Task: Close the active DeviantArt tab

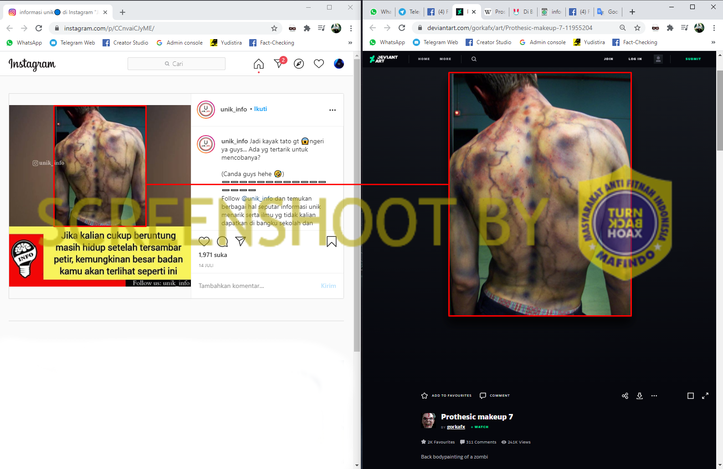Action: 474,12
